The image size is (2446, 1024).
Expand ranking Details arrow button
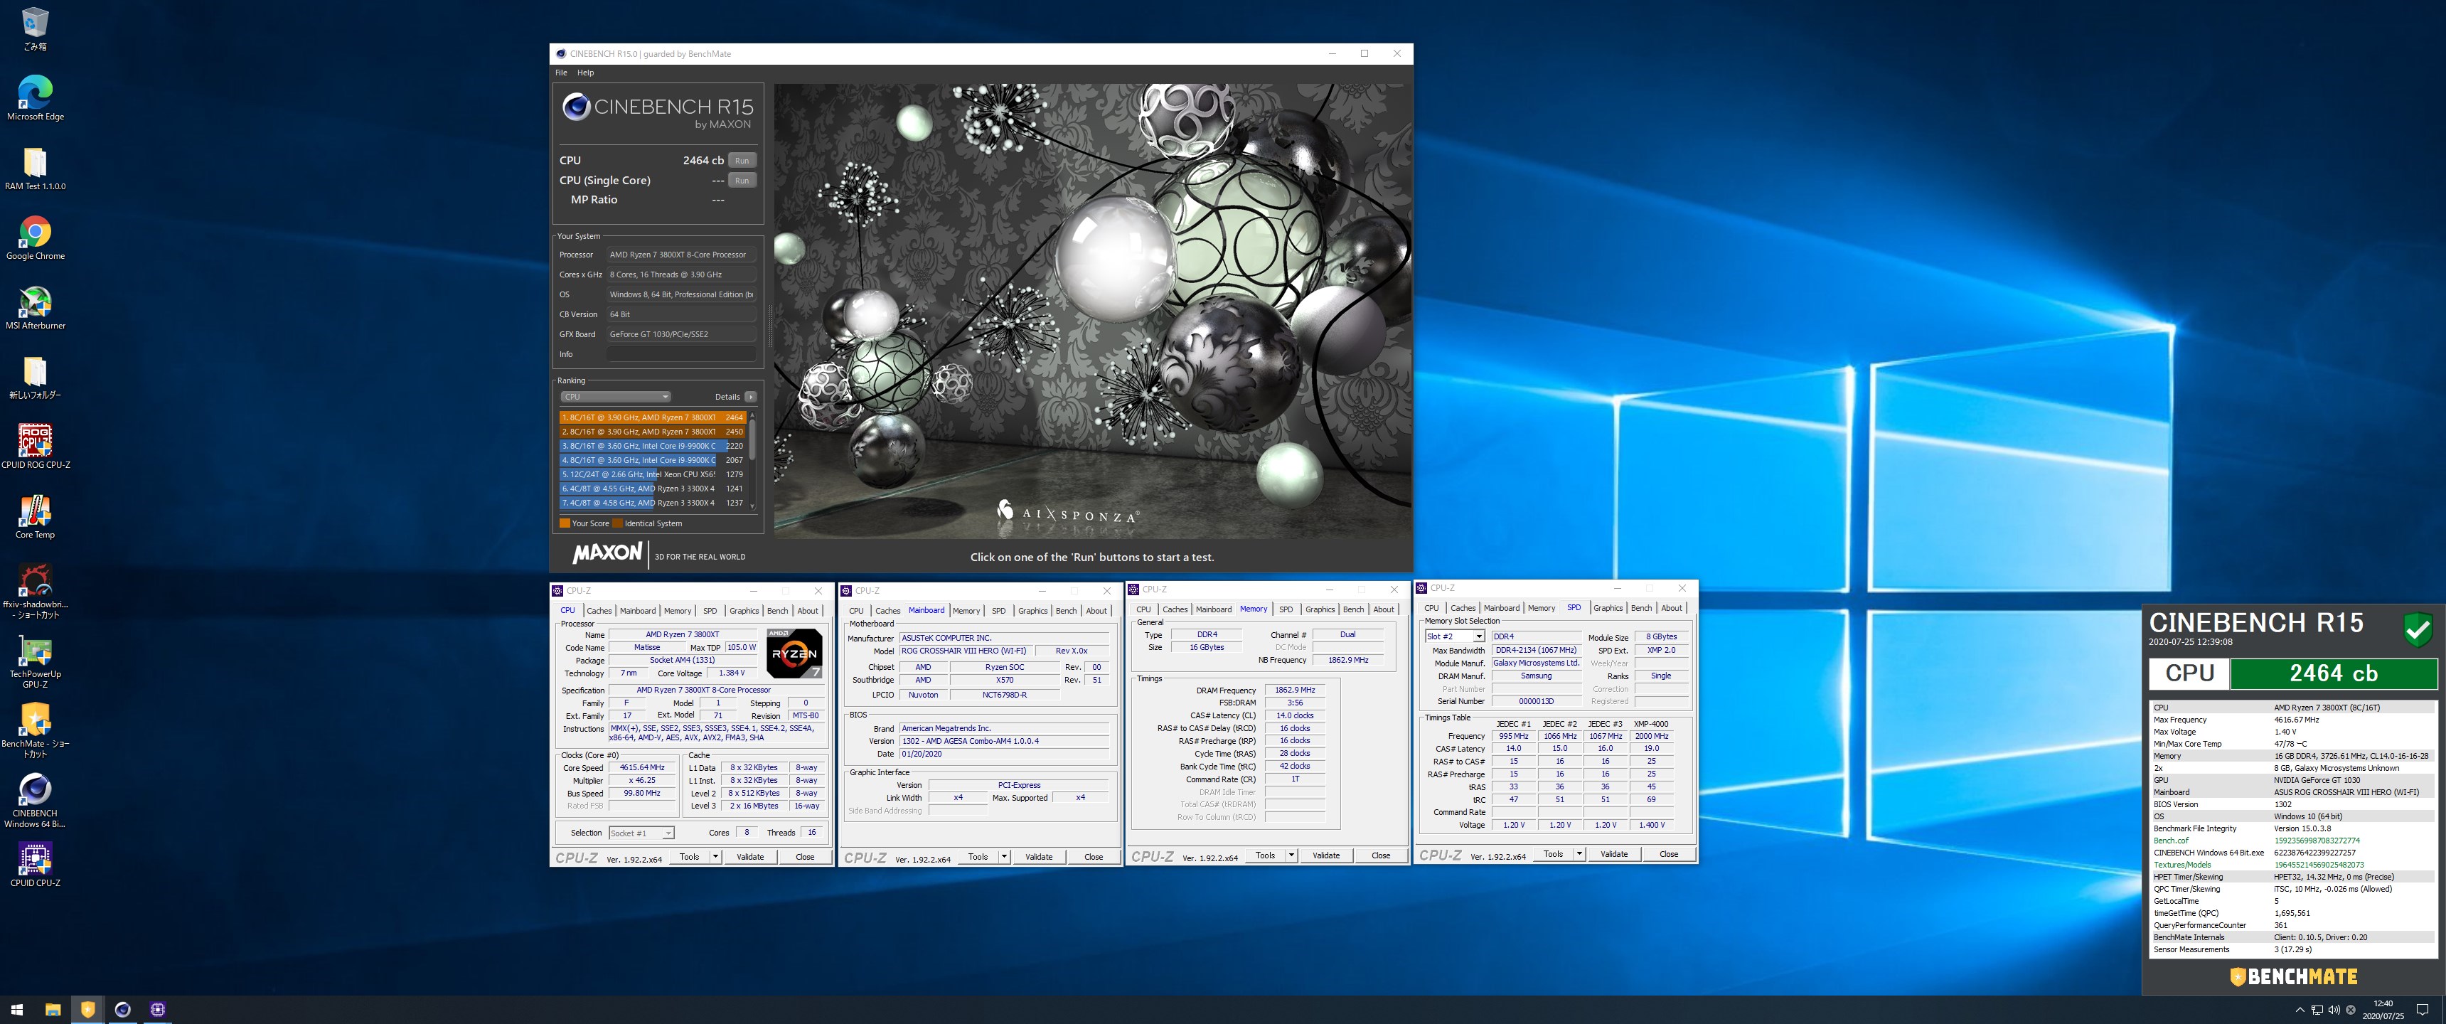750,397
